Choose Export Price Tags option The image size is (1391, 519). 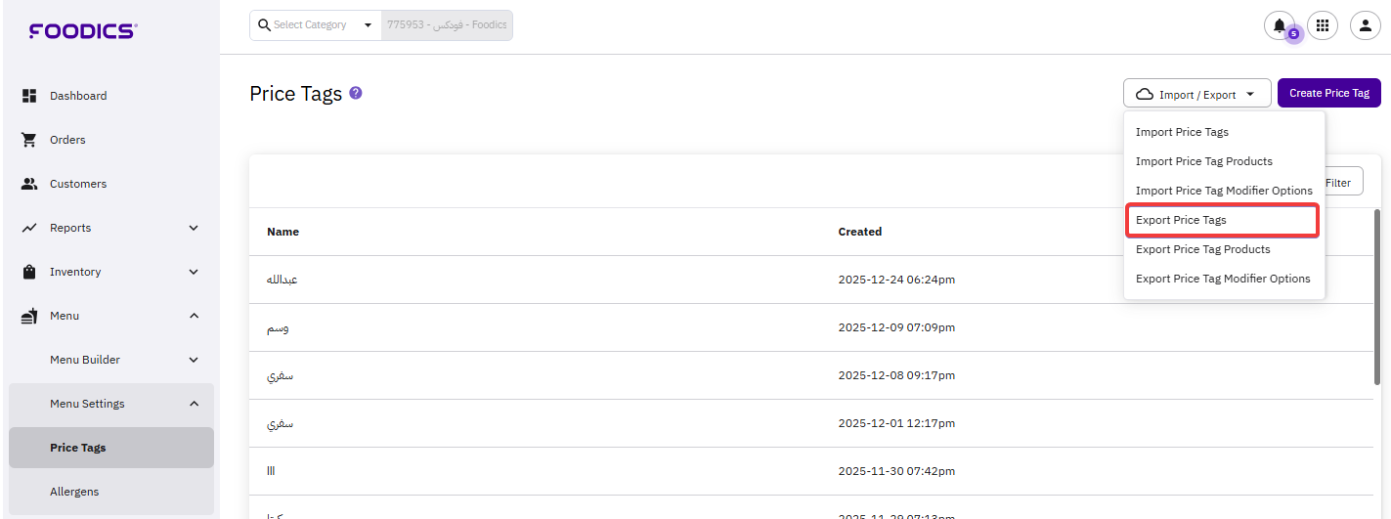click(1181, 220)
